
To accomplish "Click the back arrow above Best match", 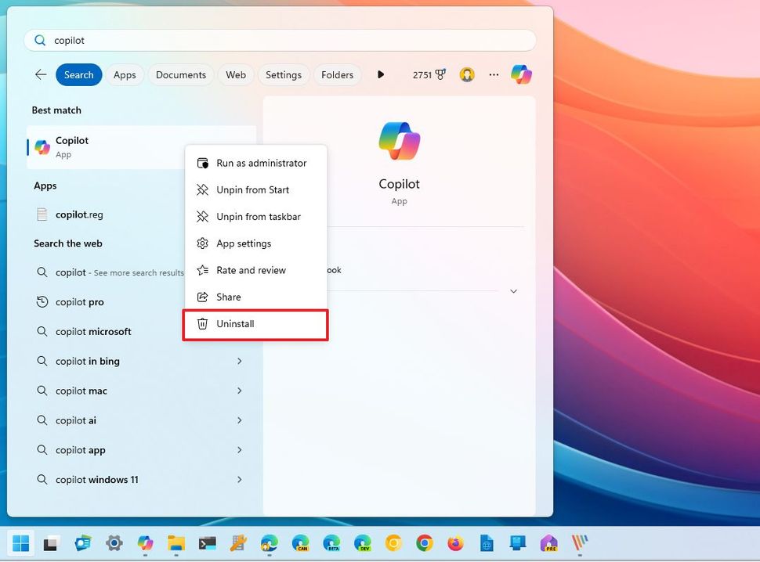I will (40, 74).
